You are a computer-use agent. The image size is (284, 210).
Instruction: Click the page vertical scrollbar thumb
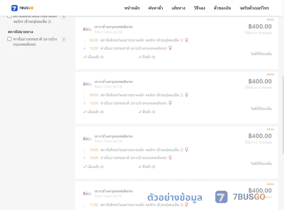click(x=283, y=115)
